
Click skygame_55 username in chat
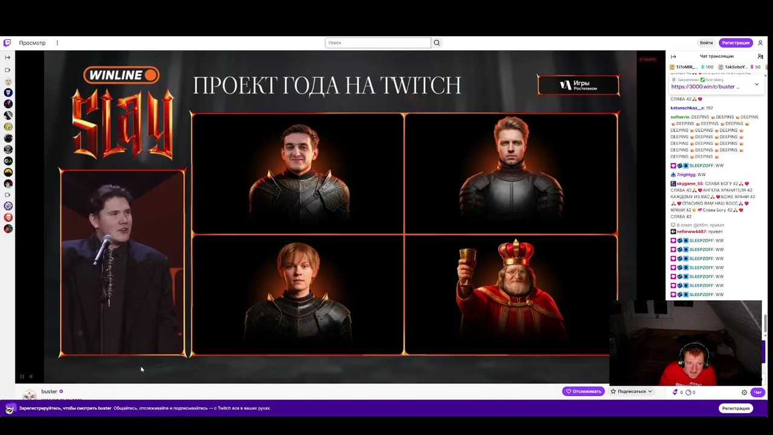point(690,184)
